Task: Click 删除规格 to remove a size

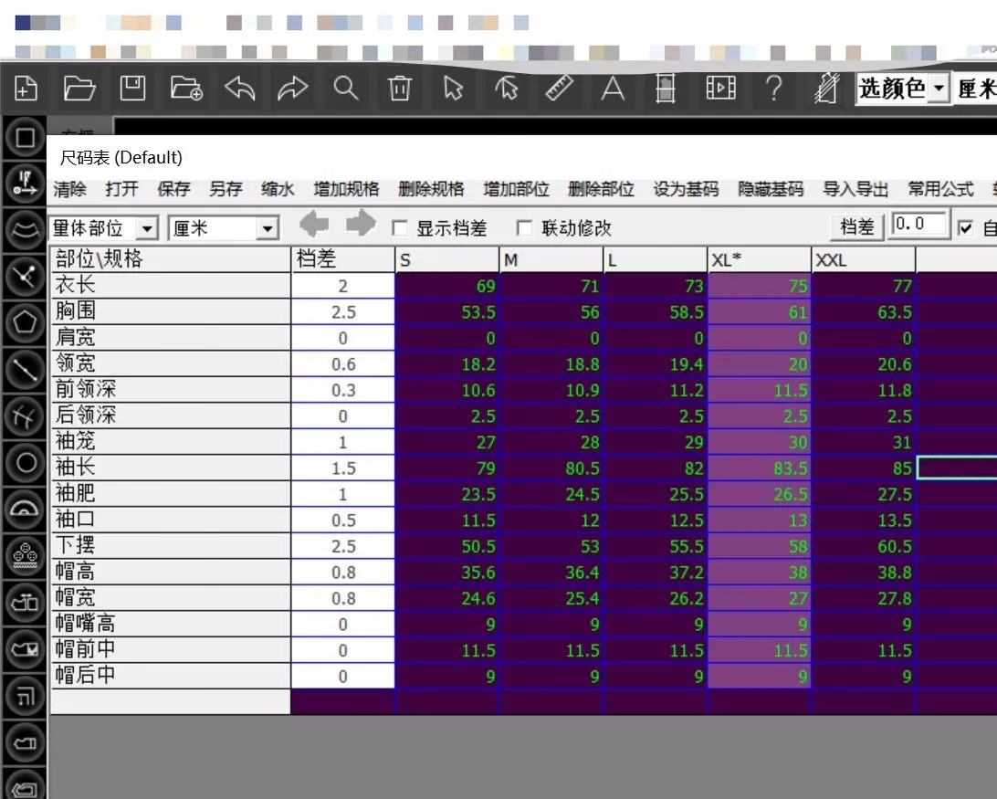Action: pyautogui.click(x=431, y=189)
